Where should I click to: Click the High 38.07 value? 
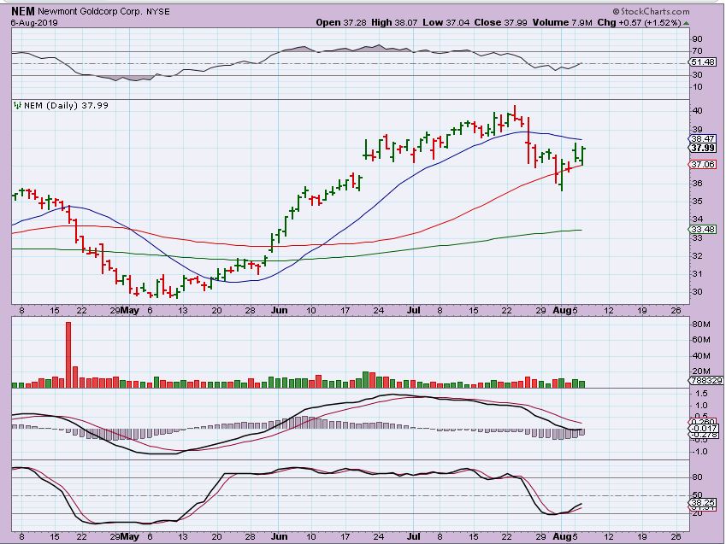pyautogui.click(x=394, y=22)
